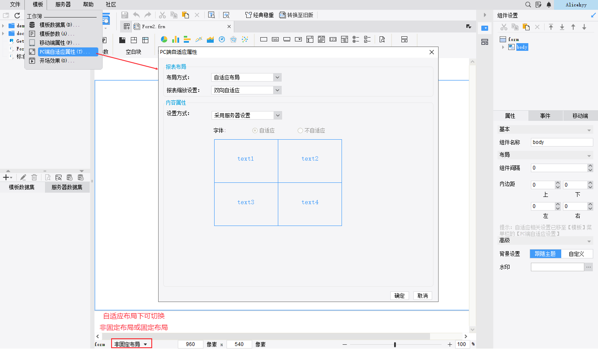Select 自定义 background setting
This screenshot has width=598, height=349.
pos(577,254)
